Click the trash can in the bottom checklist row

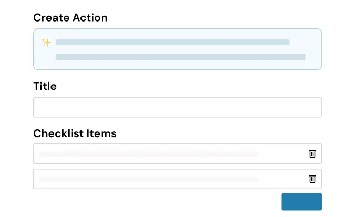pyautogui.click(x=312, y=179)
